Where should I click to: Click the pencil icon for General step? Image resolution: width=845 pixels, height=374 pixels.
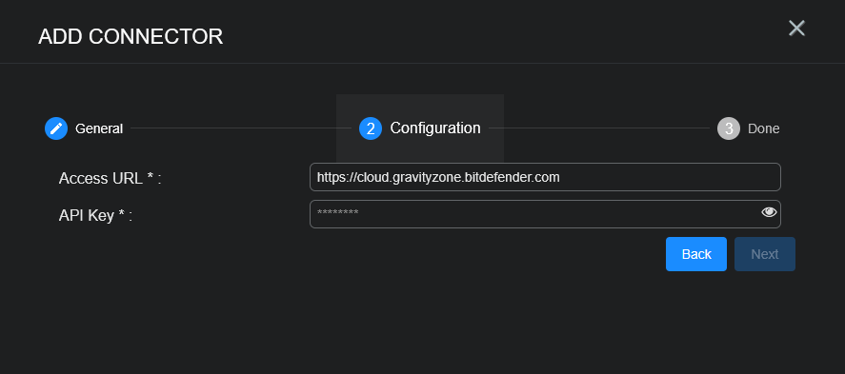(56, 128)
